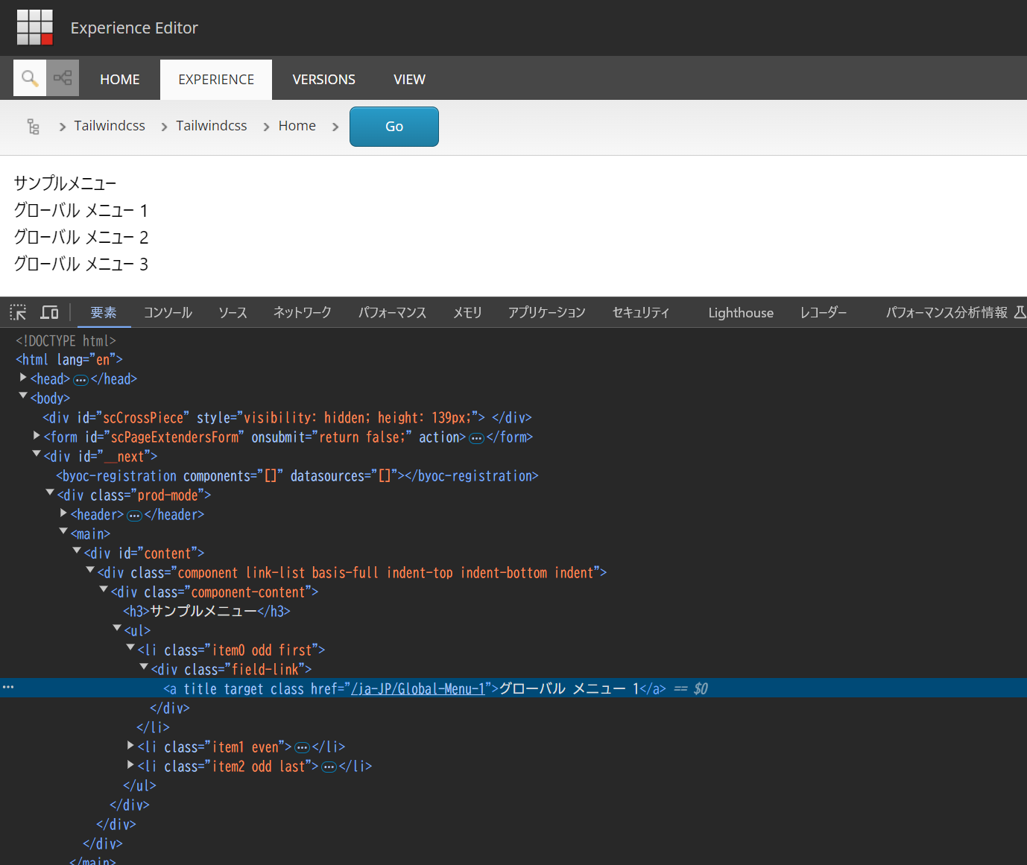
Task: Expand the header element ellipsis badge
Action: pyautogui.click(x=134, y=516)
